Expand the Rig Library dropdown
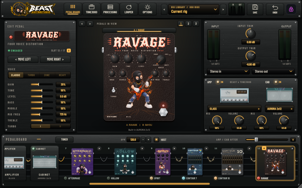Viewport: 302px width, 188px height. coord(194,9)
